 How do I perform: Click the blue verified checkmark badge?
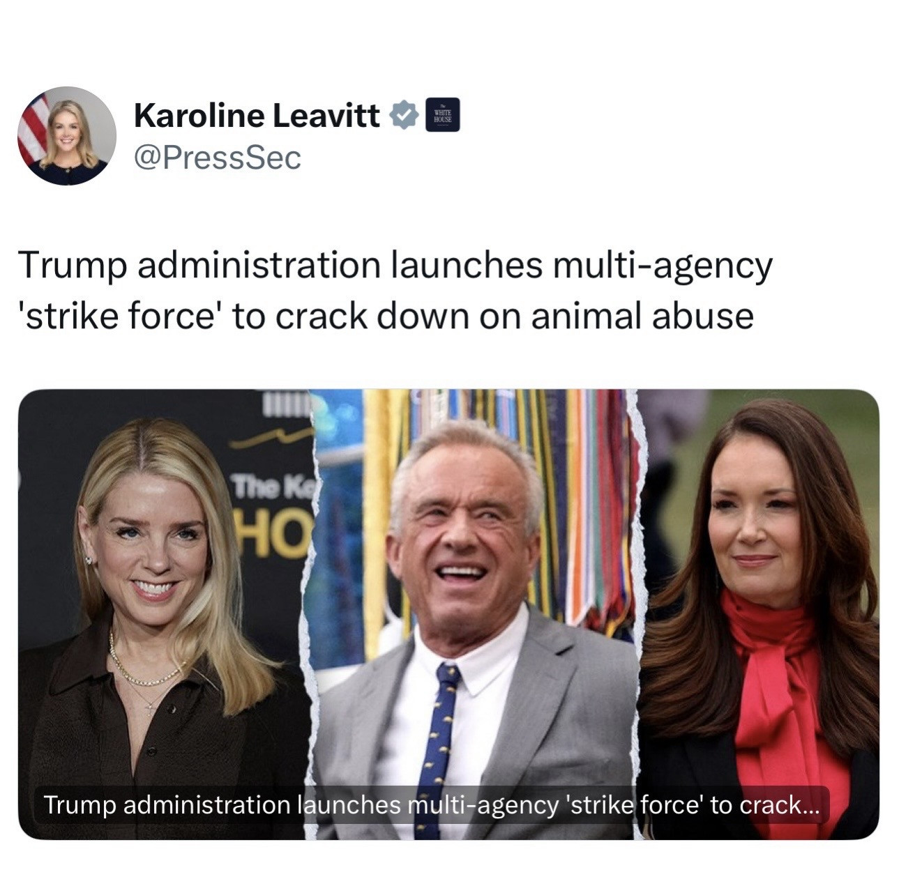403,115
